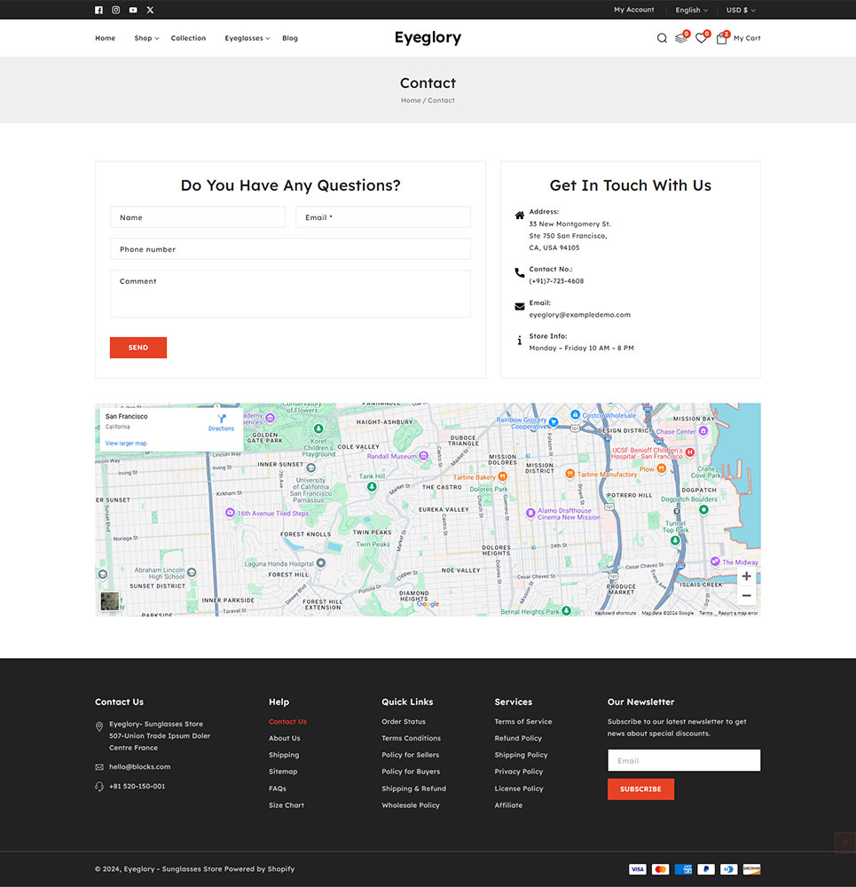Viewport: 856px width, 887px height.
Task: Open the Facebook social icon
Action: pos(98,10)
